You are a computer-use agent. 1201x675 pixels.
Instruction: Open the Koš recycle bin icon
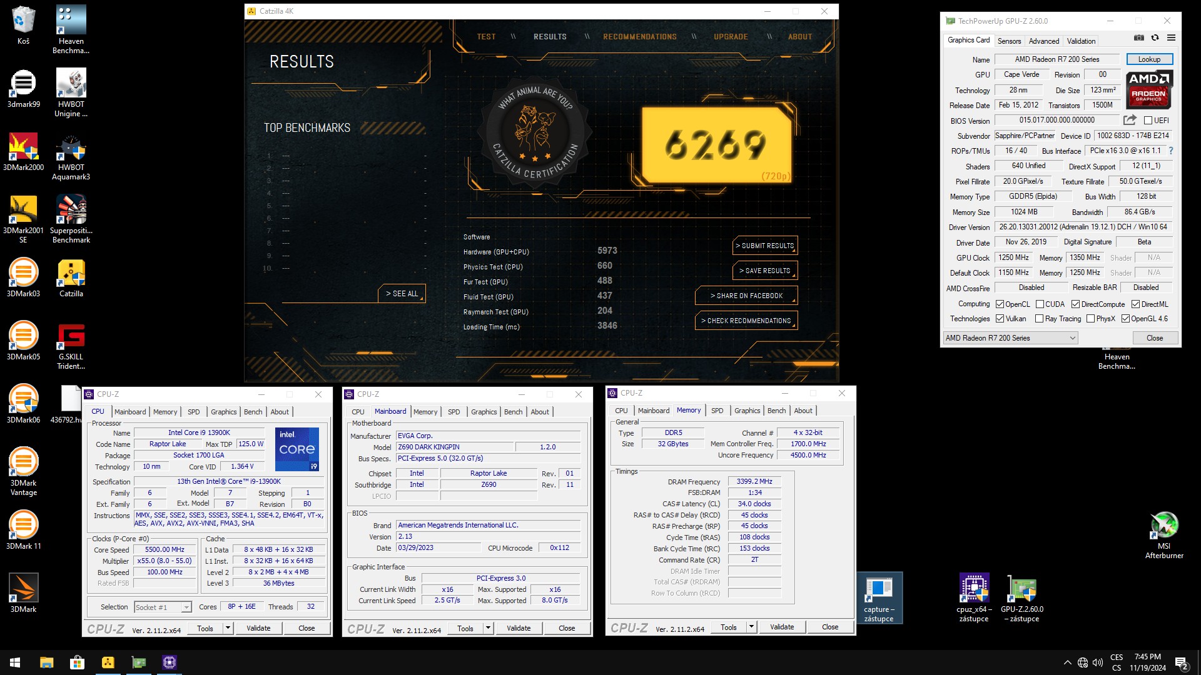(x=23, y=25)
